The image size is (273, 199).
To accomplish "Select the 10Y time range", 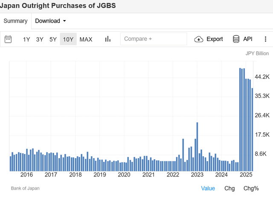I will click(x=68, y=39).
